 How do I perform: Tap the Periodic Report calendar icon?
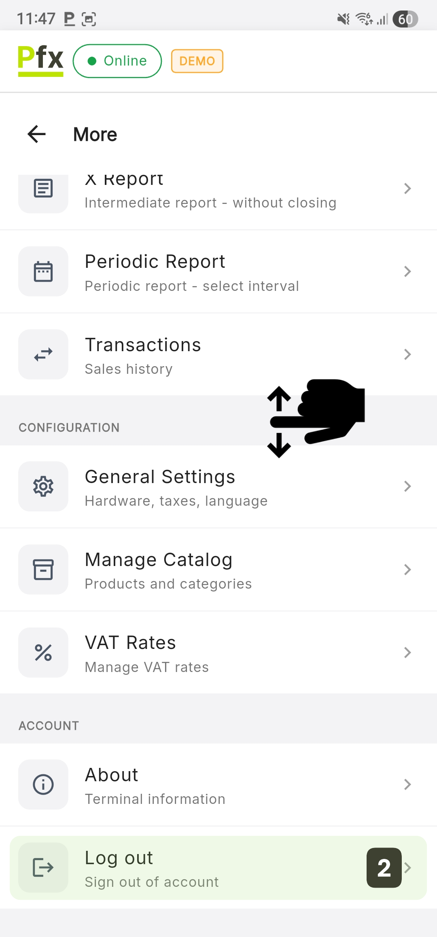(x=43, y=271)
